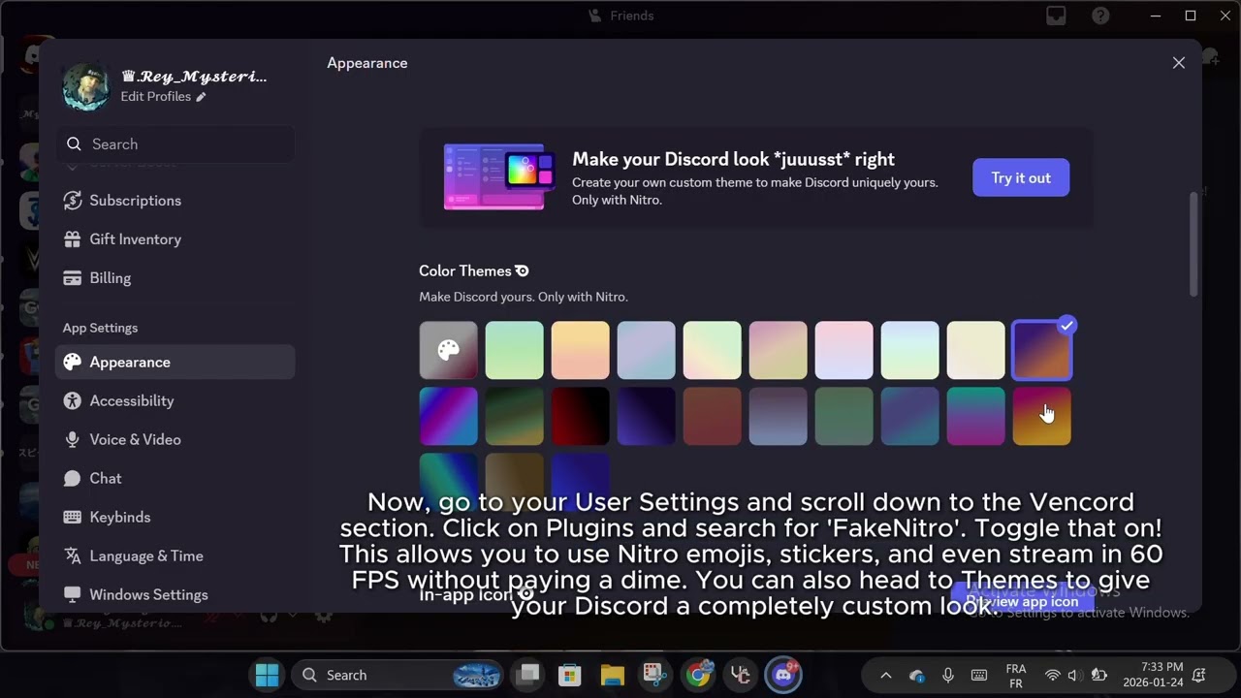Click the Help question mark icon
This screenshot has height=698, width=1241.
(1100, 16)
